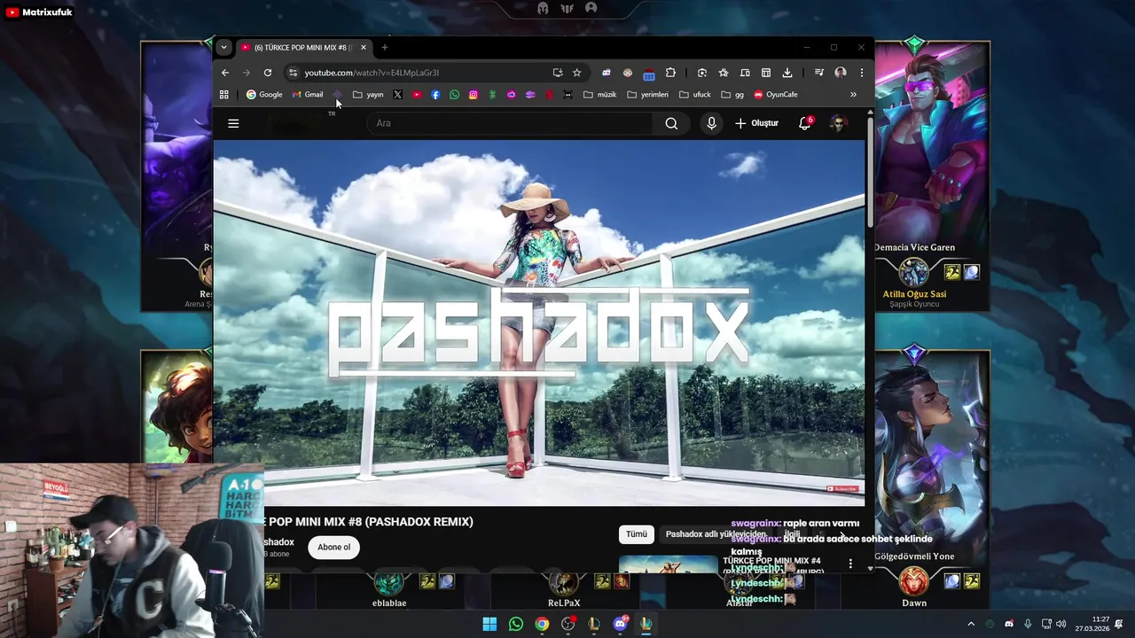Show more bookmarks with the double chevron
1135x638 pixels.
point(853,95)
